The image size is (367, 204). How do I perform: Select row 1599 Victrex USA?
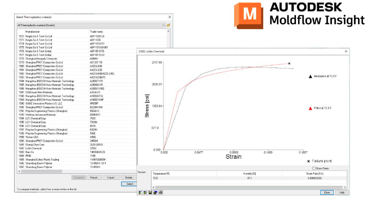point(77,137)
